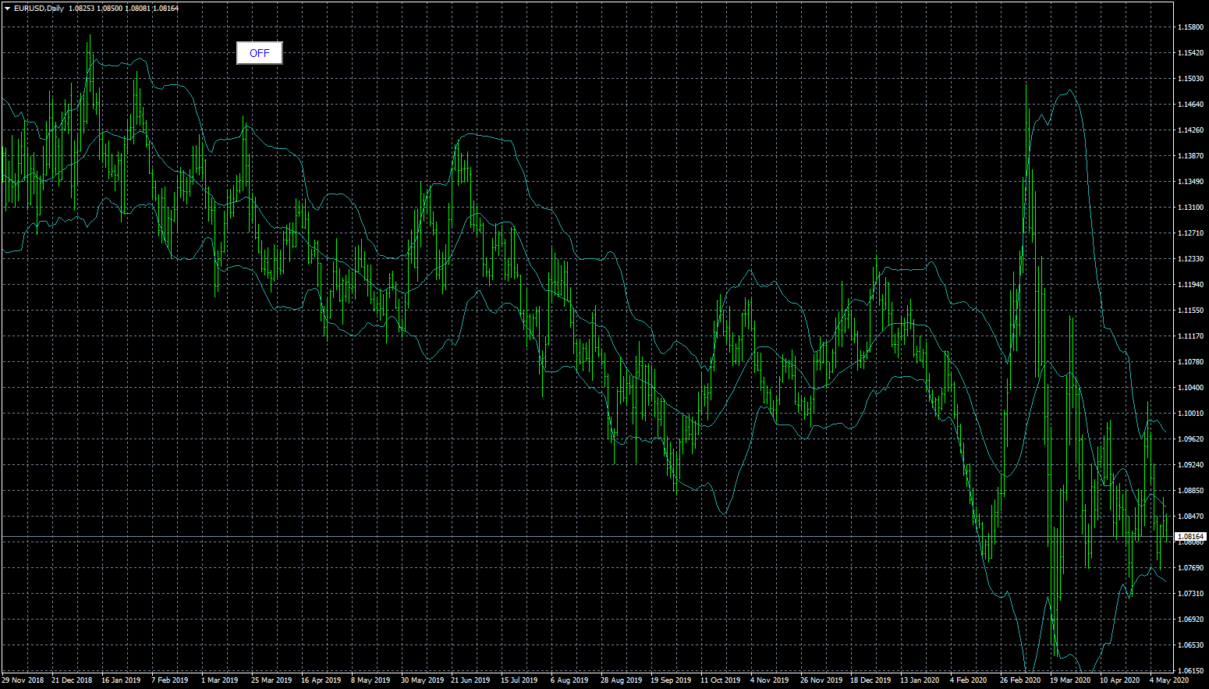1209x689 pixels.
Task: Click the 1.13870 price scale label
Action: pos(1191,156)
